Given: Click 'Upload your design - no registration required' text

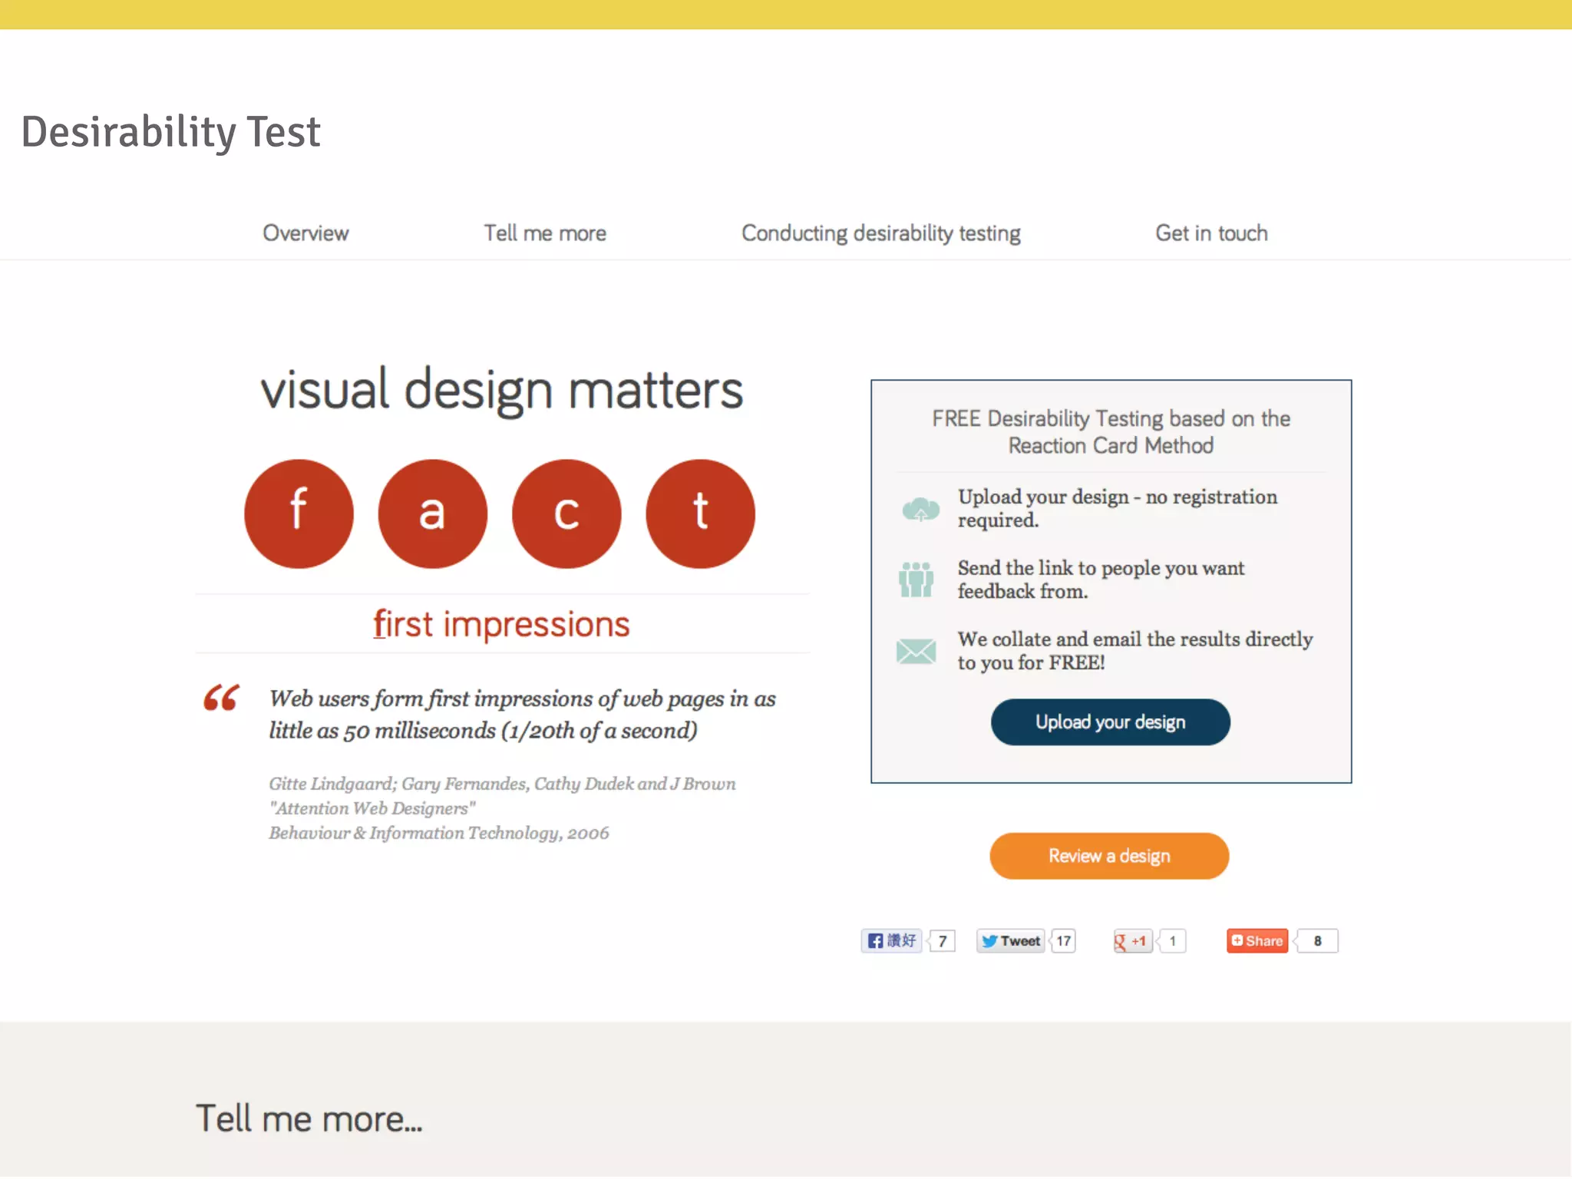Looking at the screenshot, I should pos(1118,508).
